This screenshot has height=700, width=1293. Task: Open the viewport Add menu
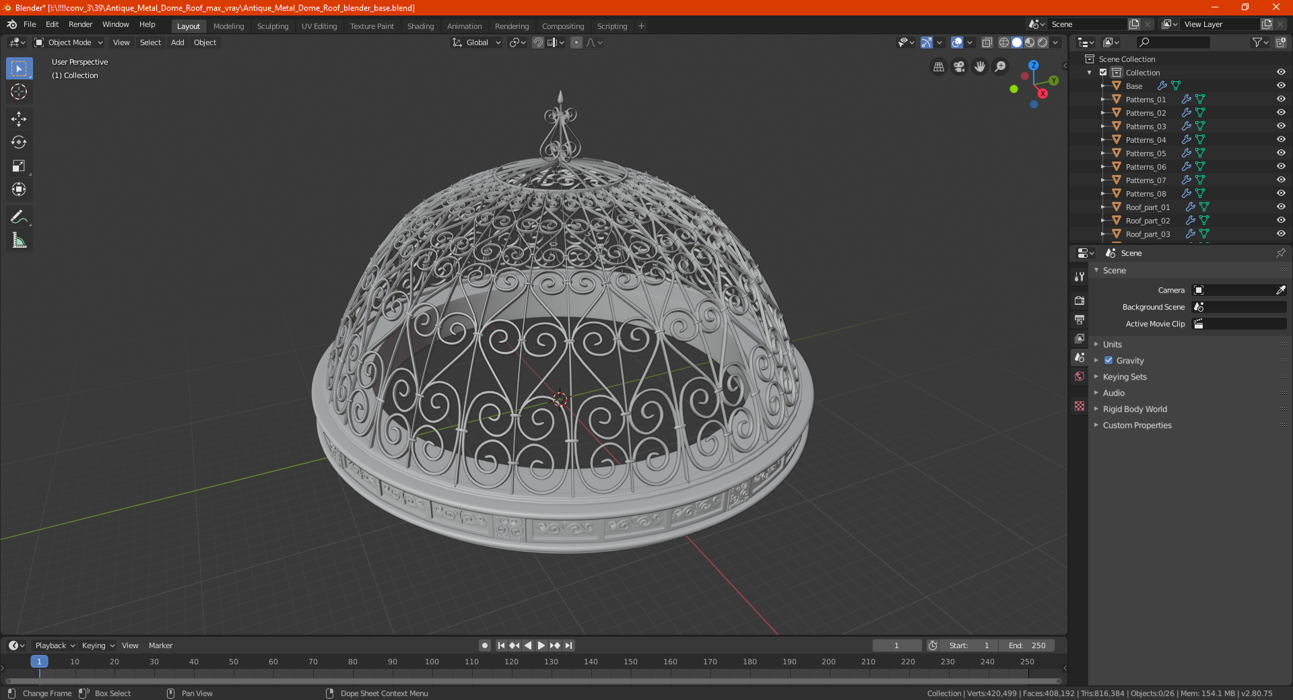177,42
